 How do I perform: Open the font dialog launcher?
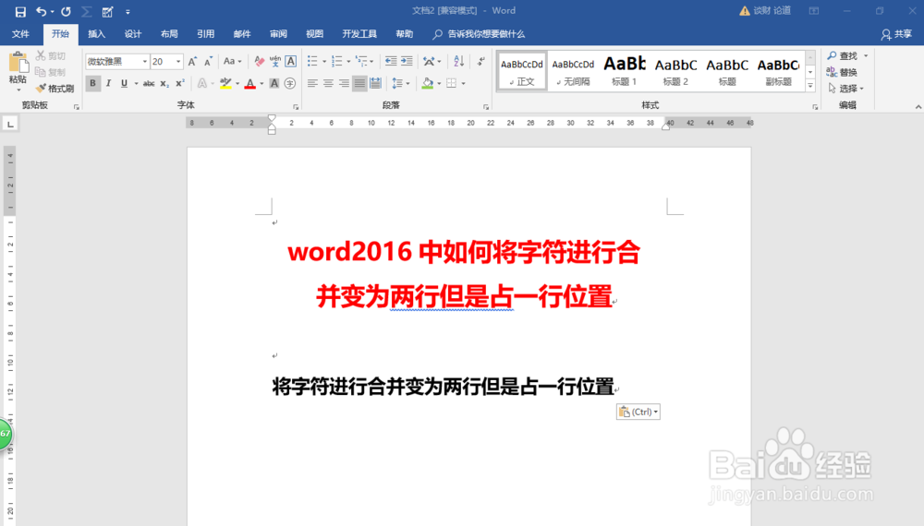296,107
